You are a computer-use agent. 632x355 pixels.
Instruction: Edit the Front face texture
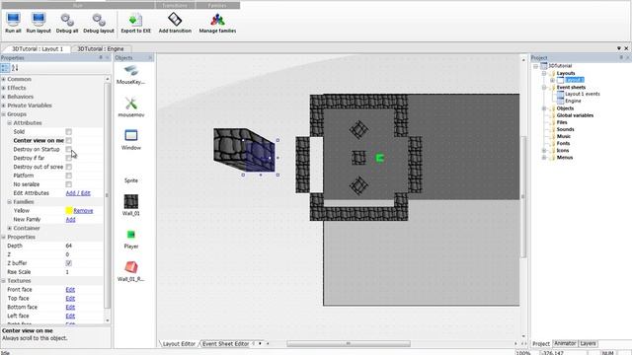(70, 290)
